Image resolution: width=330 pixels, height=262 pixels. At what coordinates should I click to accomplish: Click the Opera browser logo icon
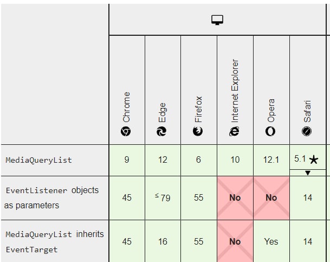coord(271,131)
